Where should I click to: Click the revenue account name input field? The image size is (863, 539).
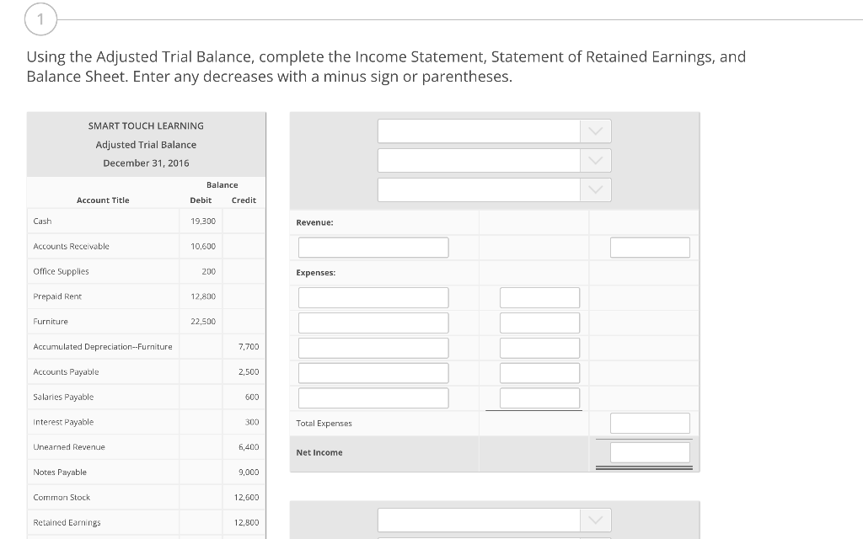click(x=373, y=247)
